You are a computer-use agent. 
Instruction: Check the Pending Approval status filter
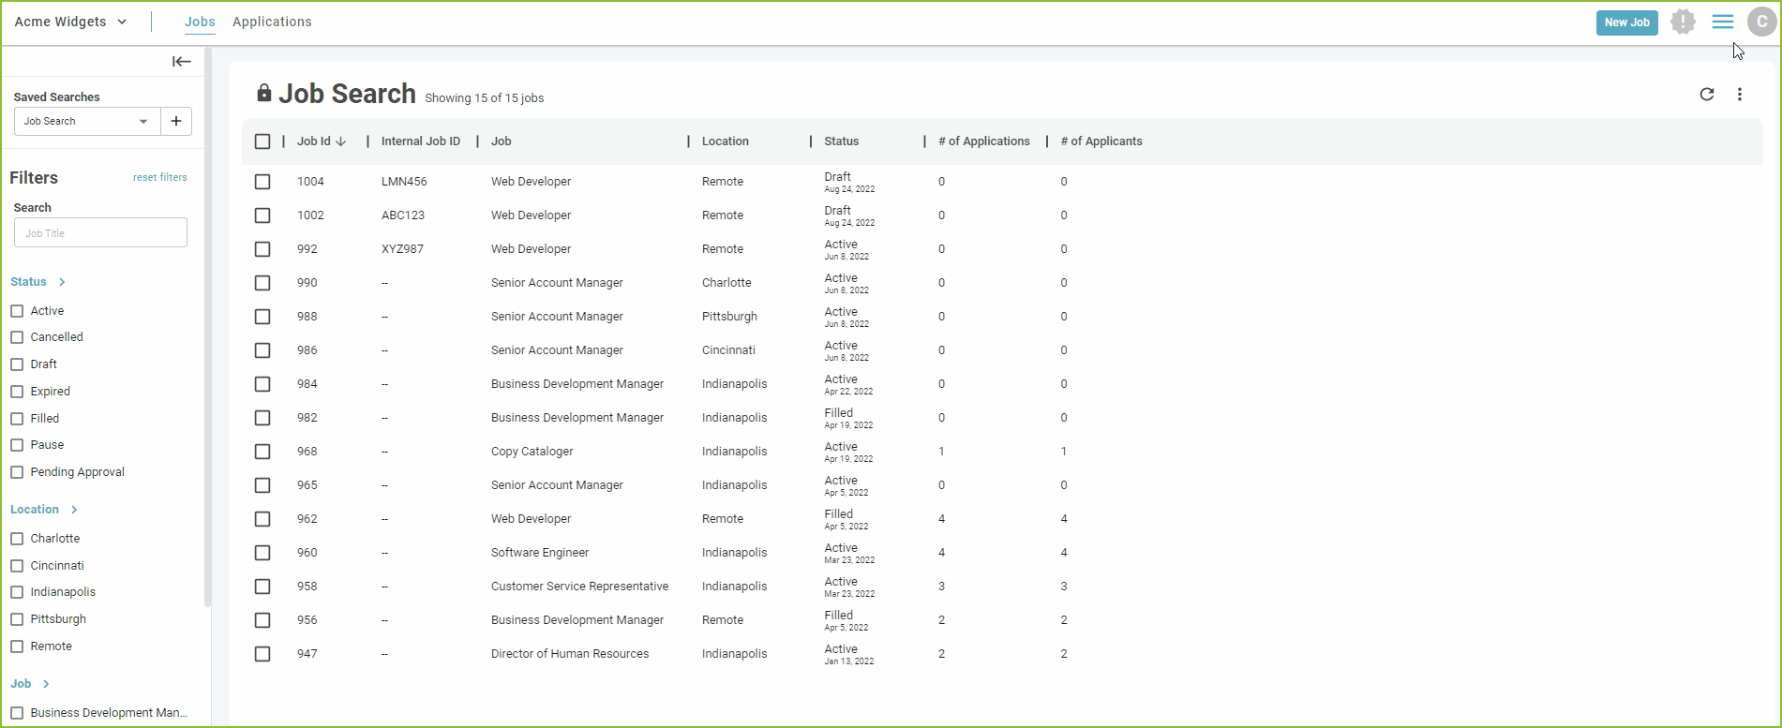pyautogui.click(x=17, y=472)
